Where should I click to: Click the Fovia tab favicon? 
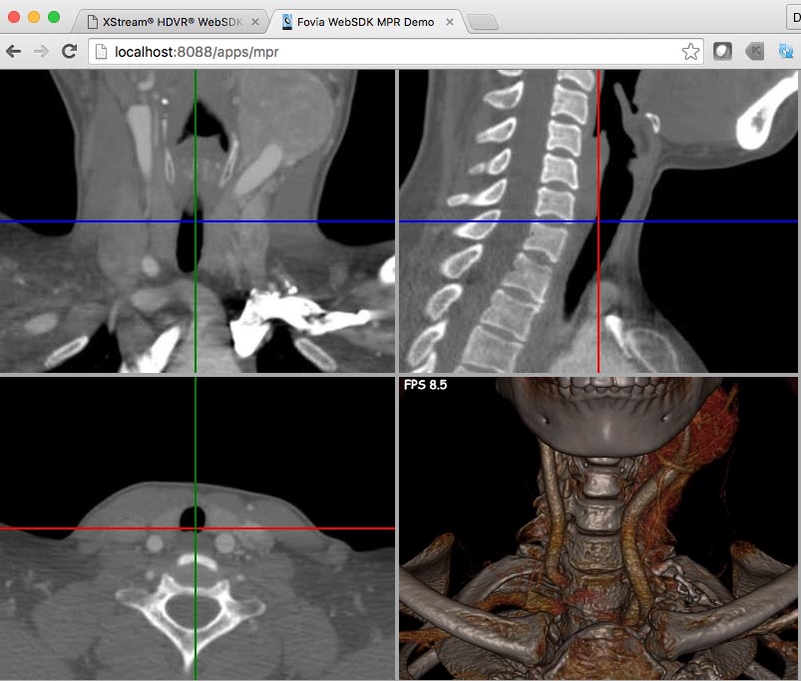[x=288, y=21]
